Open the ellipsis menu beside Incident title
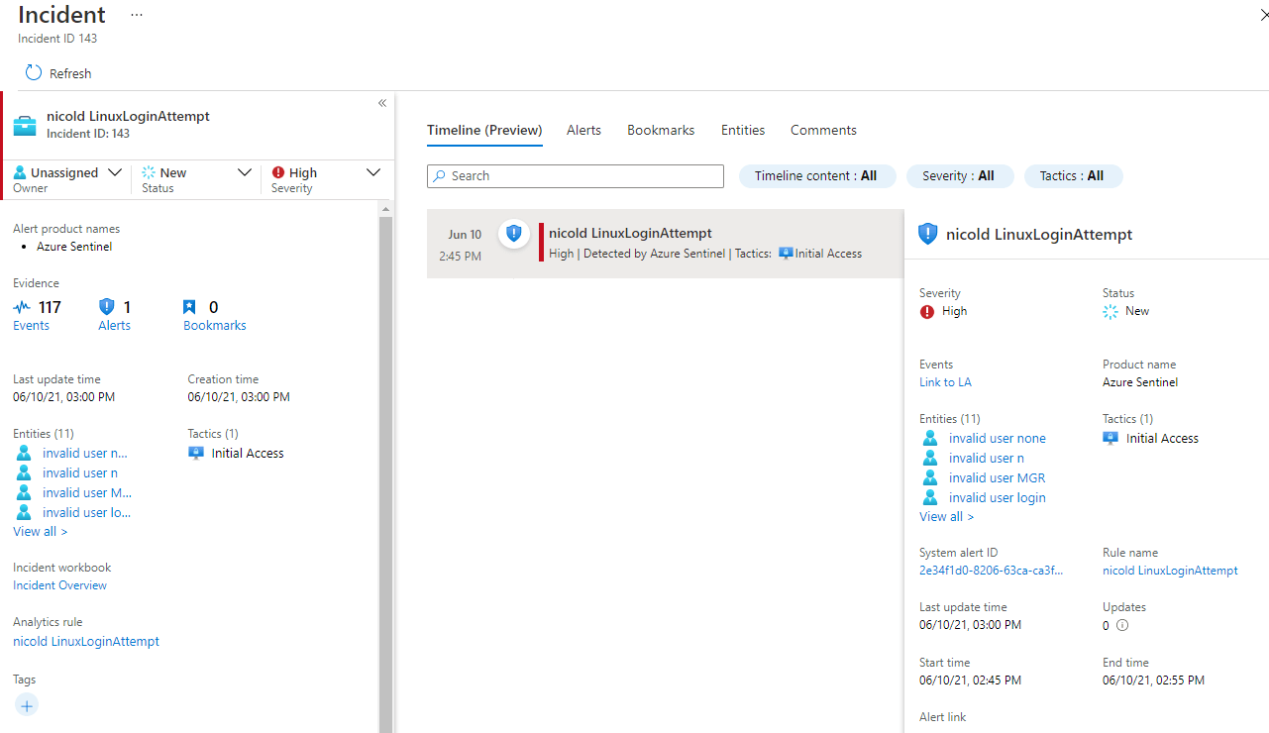 tap(137, 16)
